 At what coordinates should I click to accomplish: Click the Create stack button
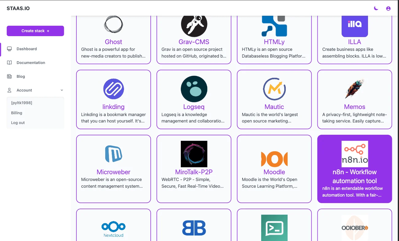[x=35, y=31]
